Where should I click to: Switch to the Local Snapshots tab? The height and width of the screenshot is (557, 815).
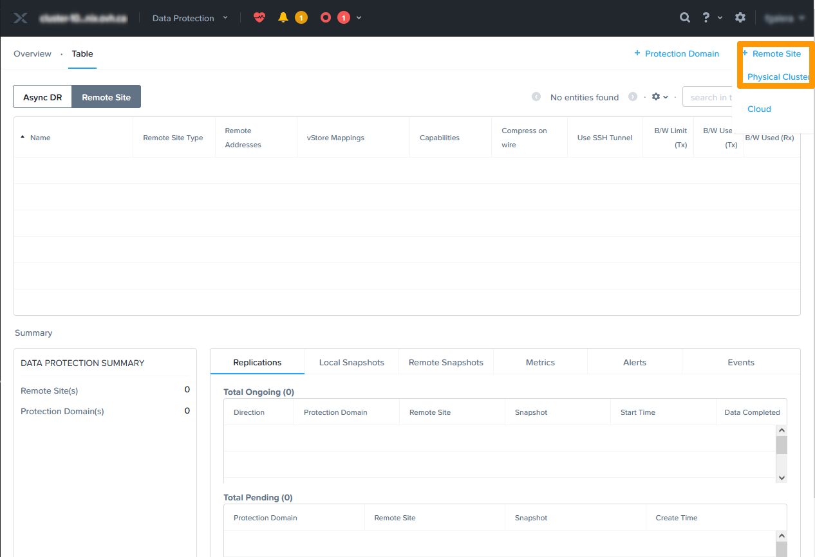(351, 362)
